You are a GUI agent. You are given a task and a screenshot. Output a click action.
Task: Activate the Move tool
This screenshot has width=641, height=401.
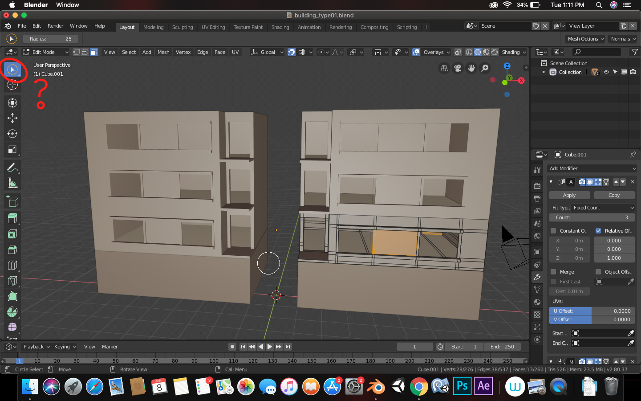[12, 118]
